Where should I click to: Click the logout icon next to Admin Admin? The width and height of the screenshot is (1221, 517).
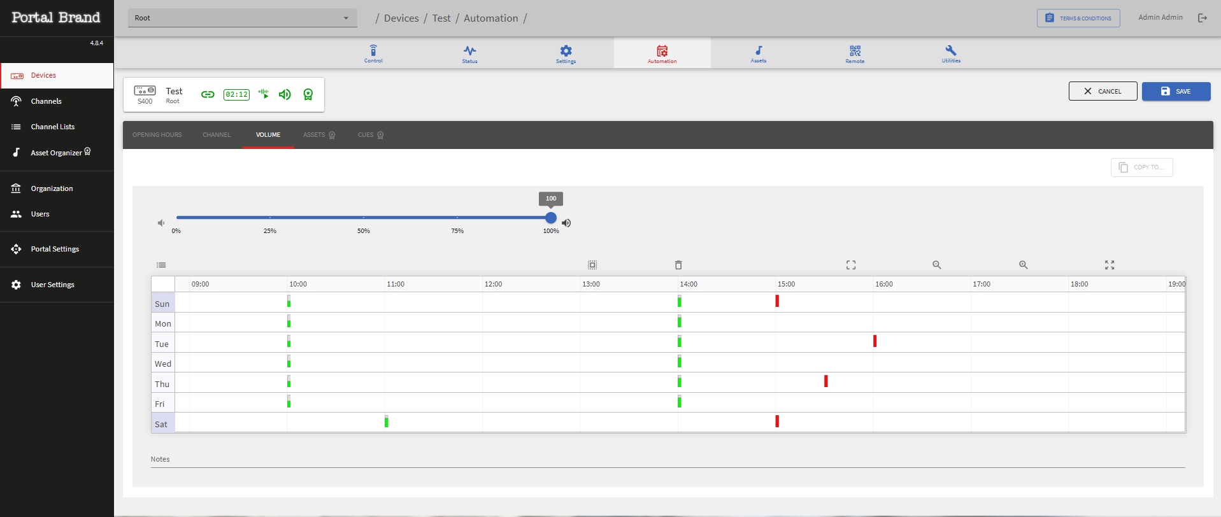1202,18
